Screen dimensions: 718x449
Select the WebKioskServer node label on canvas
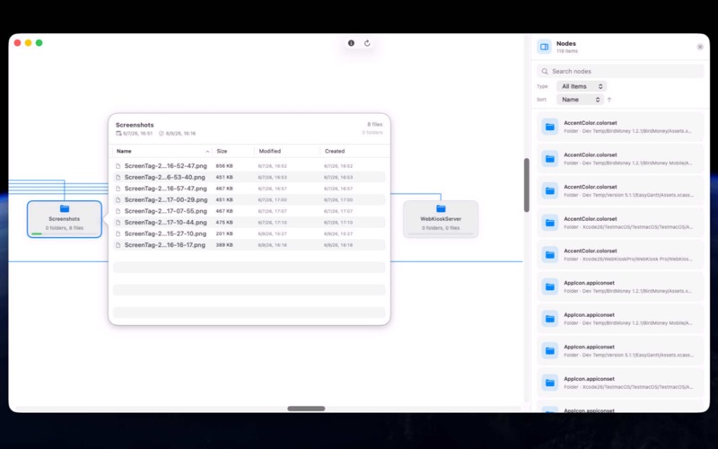(x=441, y=219)
